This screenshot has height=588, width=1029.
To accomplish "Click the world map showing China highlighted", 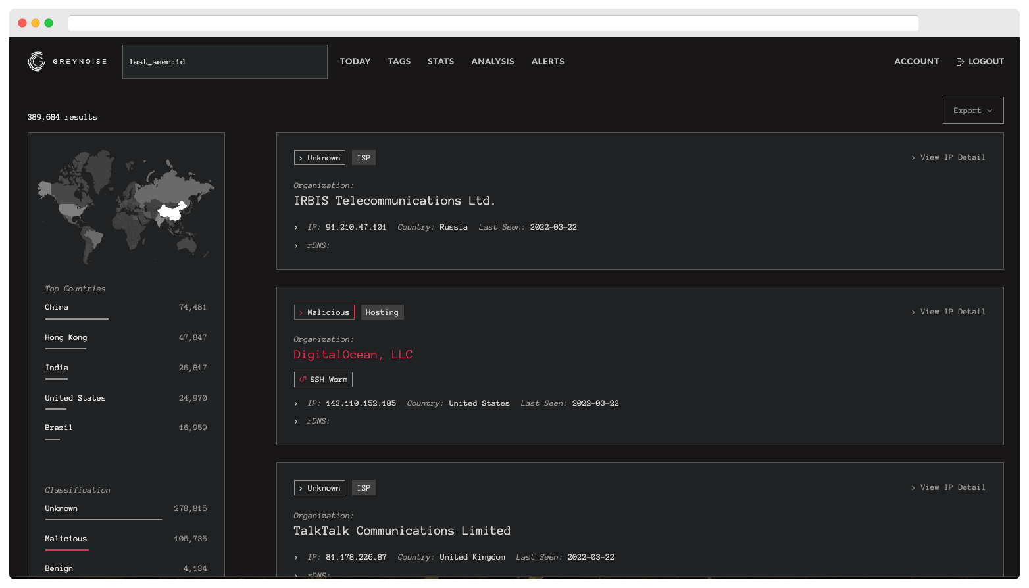I will 126,206.
